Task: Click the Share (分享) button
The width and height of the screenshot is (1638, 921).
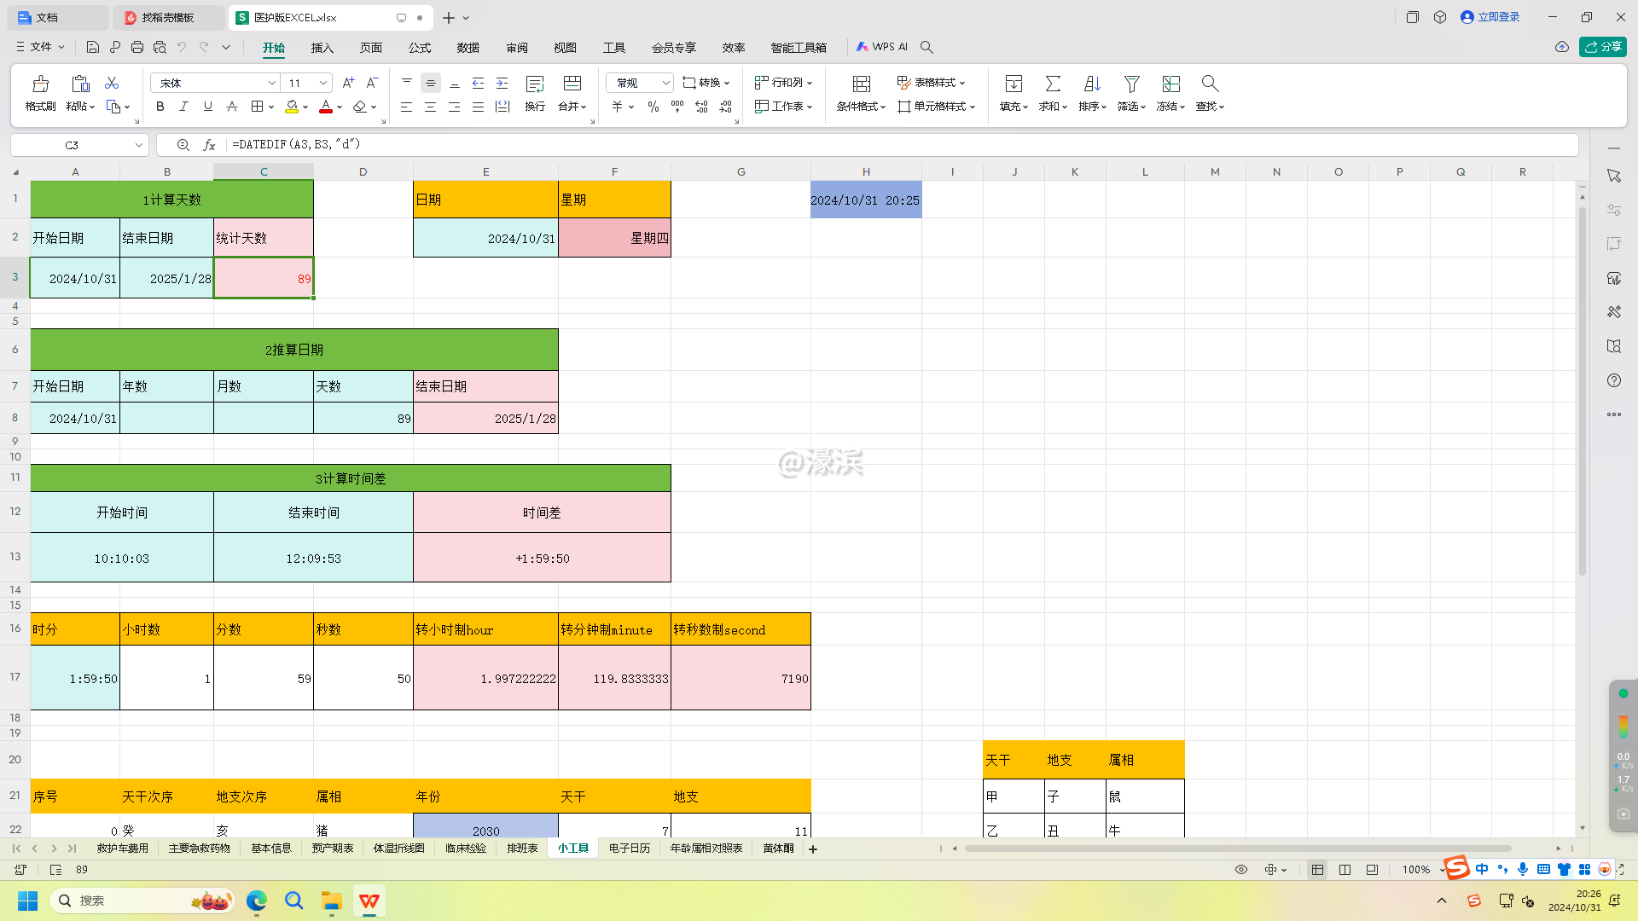Action: click(1603, 47)
